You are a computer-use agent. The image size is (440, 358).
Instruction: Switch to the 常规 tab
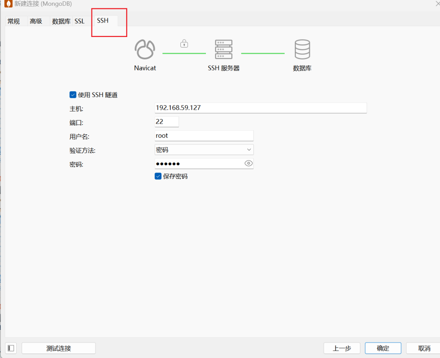(14, 21)
